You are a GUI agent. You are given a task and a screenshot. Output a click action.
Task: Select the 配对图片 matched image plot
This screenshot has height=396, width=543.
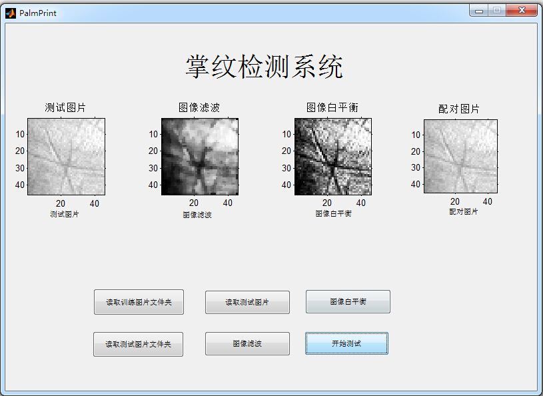coord(460,156)
